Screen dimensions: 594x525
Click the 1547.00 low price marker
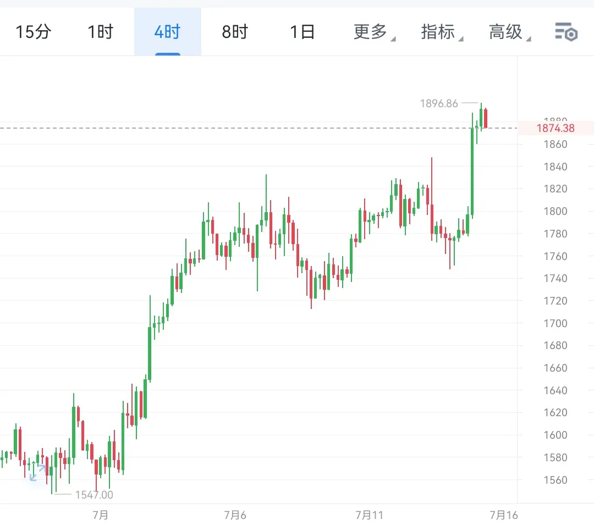coord(94,495)
